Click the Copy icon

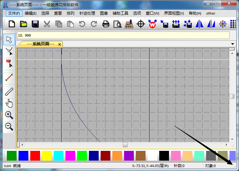click(x=59, y=24)
